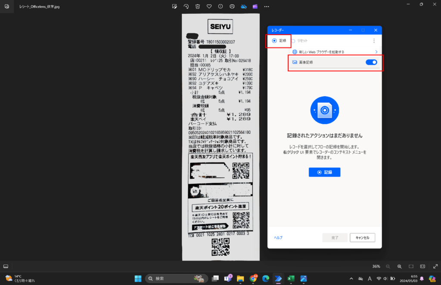Switch to Photos app on taskbar
Image resolution: width=441 pixels, height=285 pixels.
pyautogui.click(x=304, y=279)
